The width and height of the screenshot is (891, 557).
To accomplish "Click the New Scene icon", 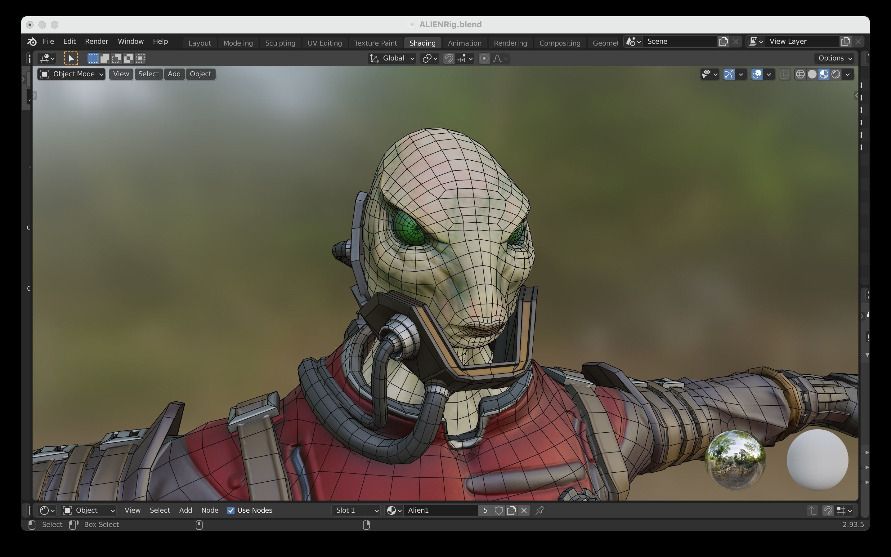I will (x=723, y=42).
